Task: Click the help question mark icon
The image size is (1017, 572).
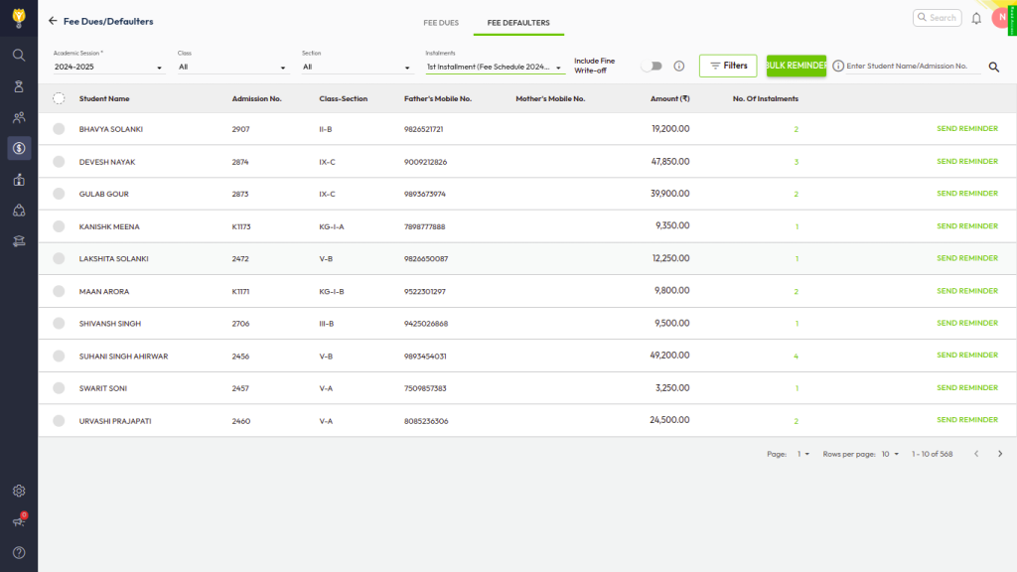Action: [19, 552]
